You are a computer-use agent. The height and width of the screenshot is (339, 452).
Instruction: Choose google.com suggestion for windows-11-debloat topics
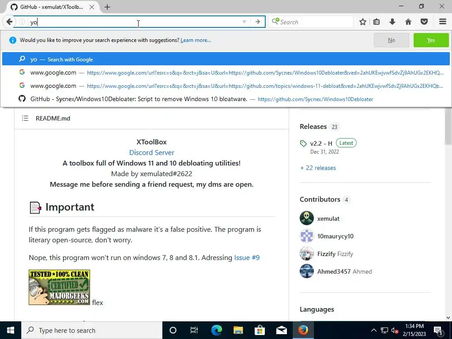[x=226, y=86]
